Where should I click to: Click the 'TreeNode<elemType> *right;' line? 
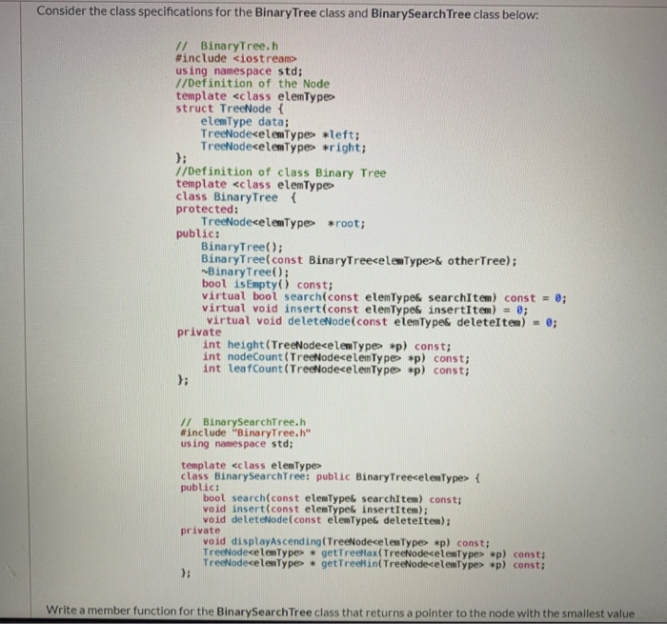coord(283,147)
